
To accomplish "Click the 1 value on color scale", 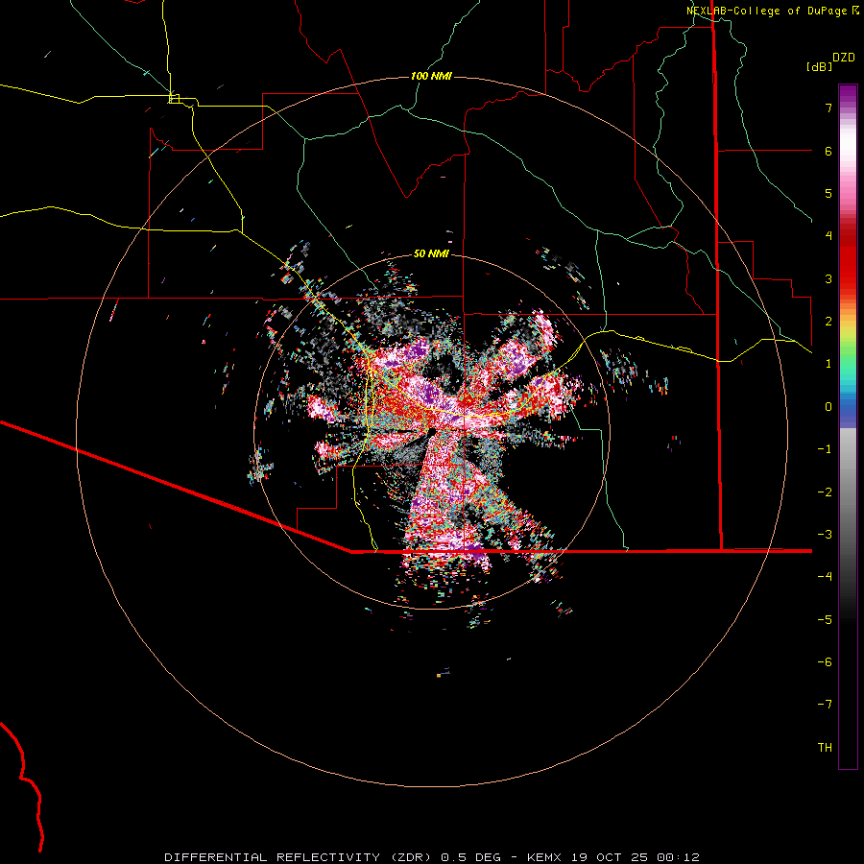I will pyautogui.click(x=828, y=364).
